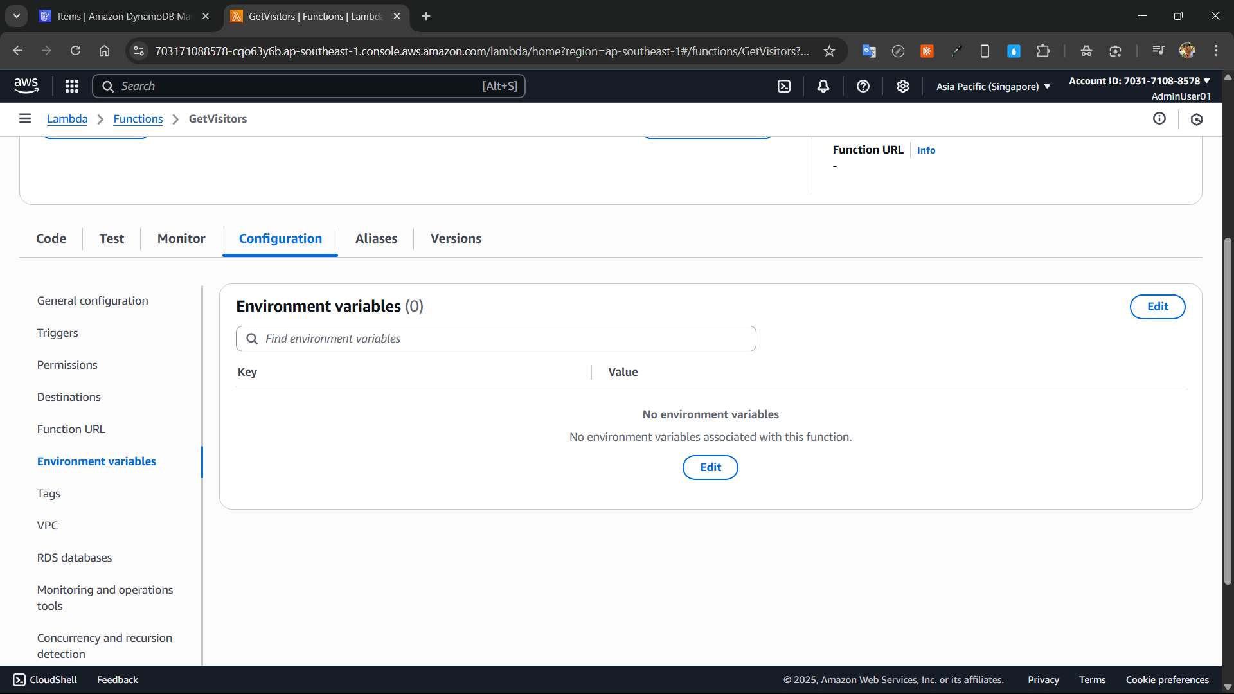Viewport: 1234px width, 694px height.
Task: Click the Edit button below the empty message
Action: 710,467
